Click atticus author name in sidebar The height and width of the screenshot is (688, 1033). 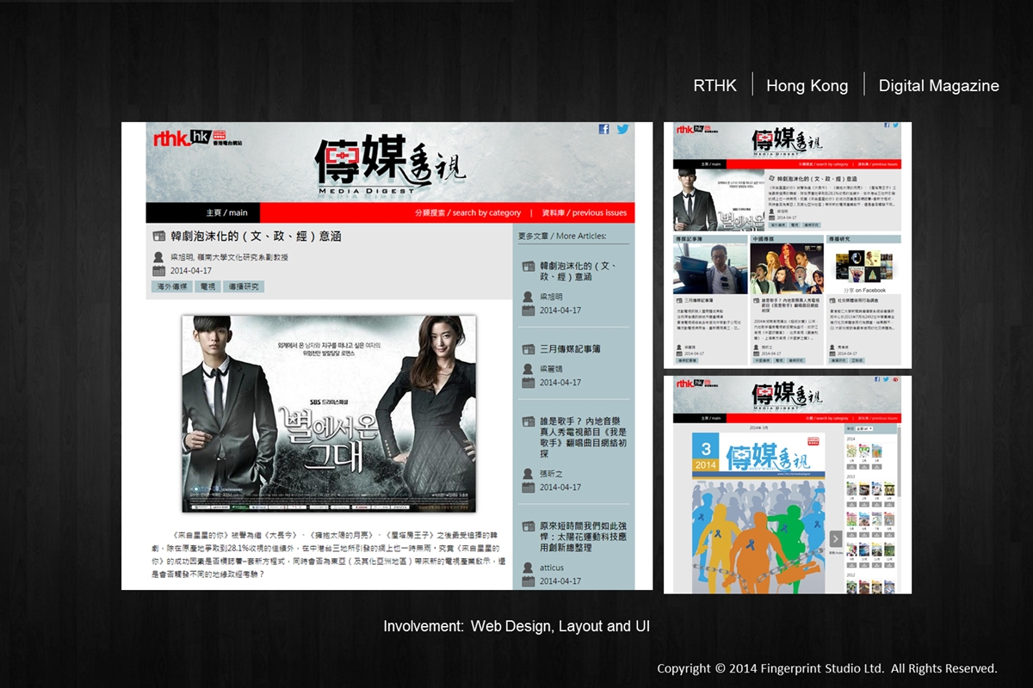click(552, 568)
